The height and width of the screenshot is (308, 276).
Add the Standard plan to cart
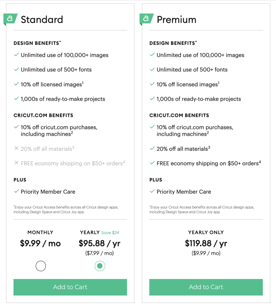pyautogui.click(x=70, y=287)
